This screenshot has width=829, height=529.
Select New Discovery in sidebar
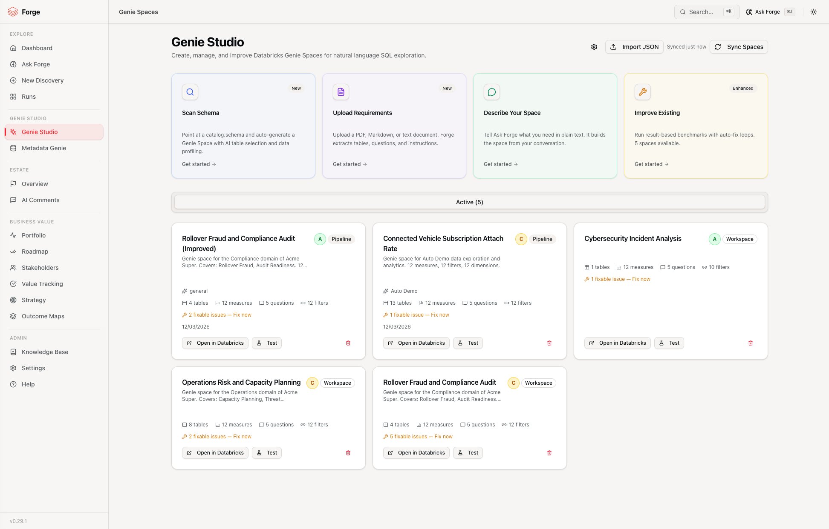(54, 80)
